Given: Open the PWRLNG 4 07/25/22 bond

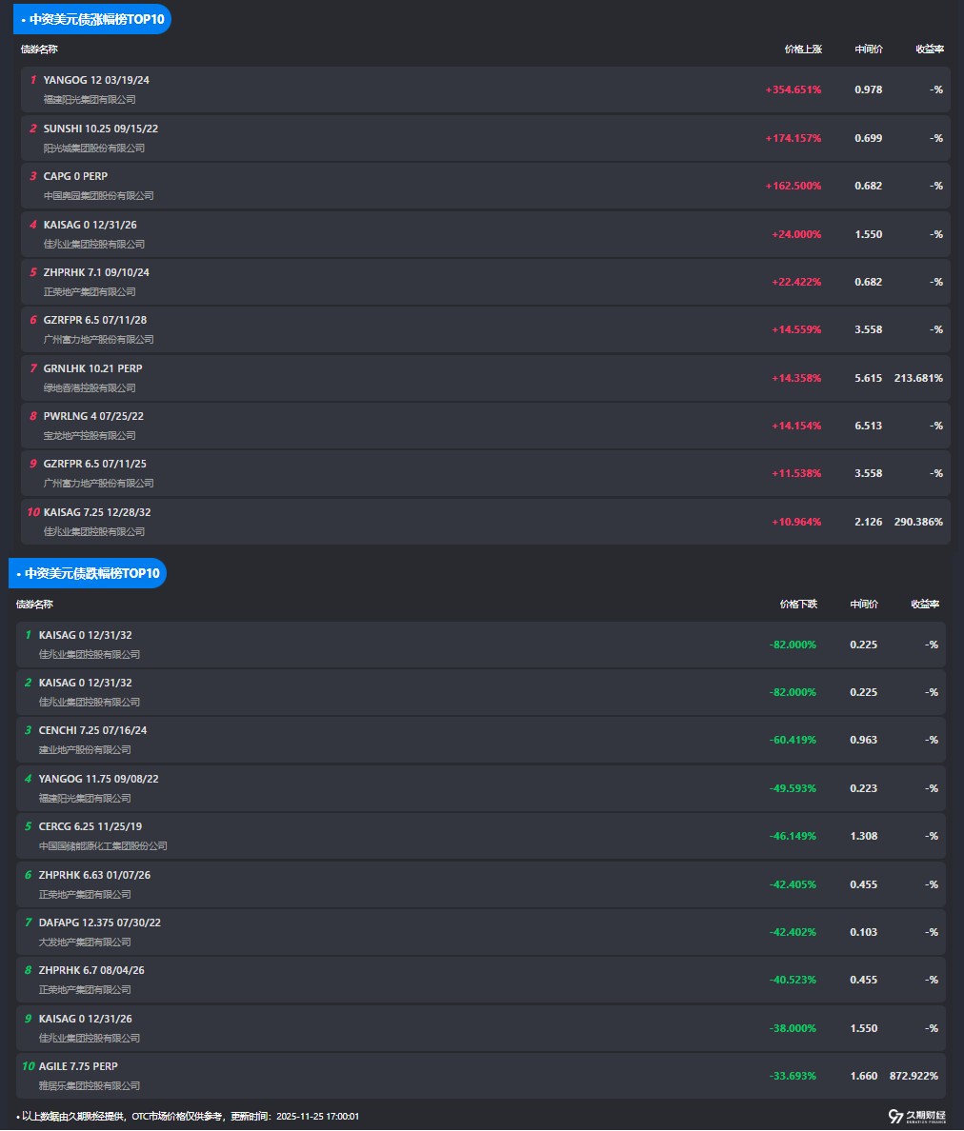Looking at the screenshot, I should (93, 416).
